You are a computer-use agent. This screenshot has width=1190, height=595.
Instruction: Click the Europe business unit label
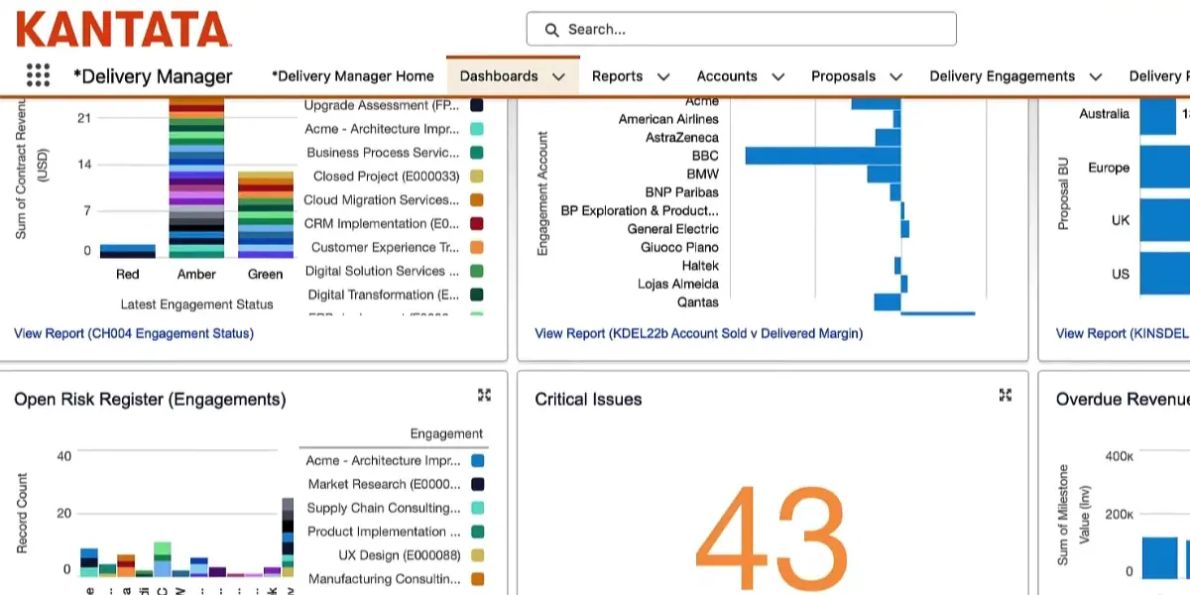[1109, 168]
